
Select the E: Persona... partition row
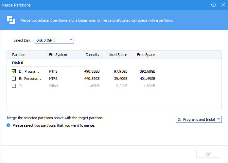114,79
